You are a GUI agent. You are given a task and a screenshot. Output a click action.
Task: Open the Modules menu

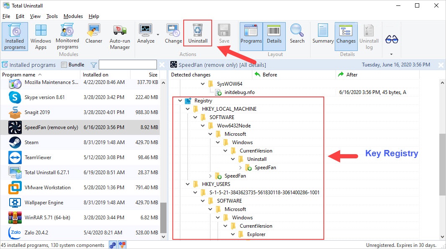pyautogui.click(x=73, y=16)
